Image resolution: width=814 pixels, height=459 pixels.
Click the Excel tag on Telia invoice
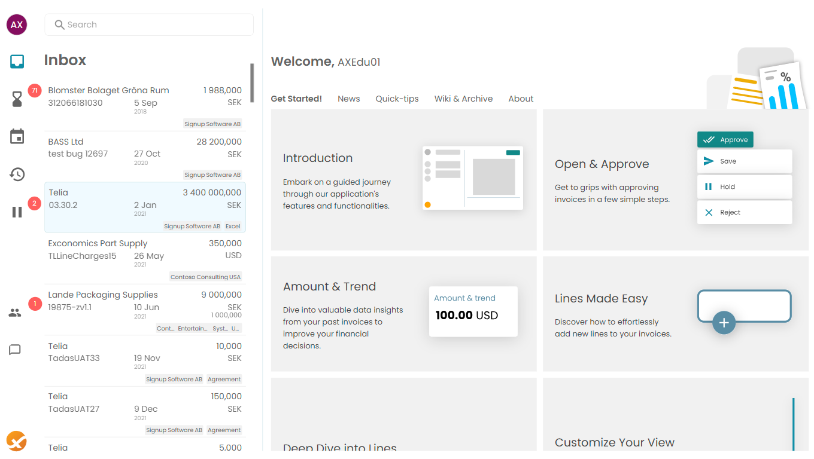[233, 227]
